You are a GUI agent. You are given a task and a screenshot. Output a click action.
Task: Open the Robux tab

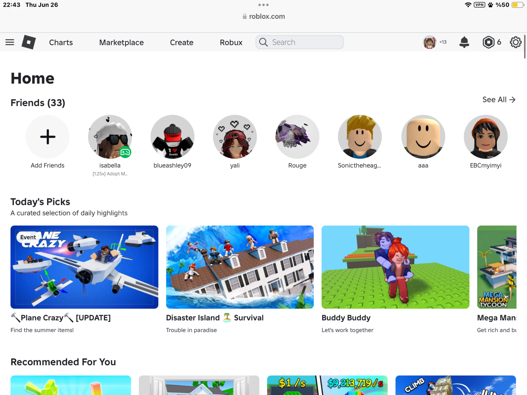(x=231, y=42)
